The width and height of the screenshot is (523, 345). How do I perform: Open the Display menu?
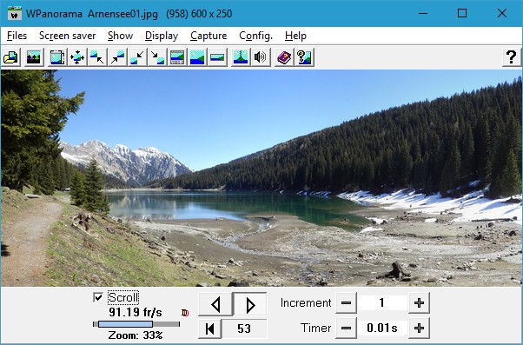[162, 36]
